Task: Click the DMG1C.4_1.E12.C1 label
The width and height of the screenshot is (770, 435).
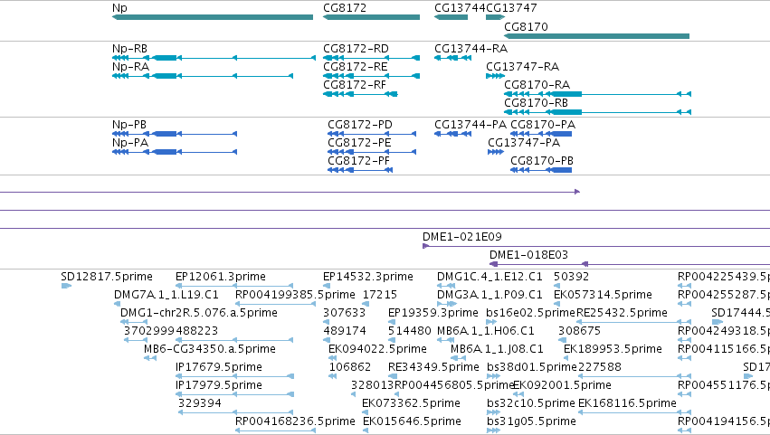Action: coord(490,277)
